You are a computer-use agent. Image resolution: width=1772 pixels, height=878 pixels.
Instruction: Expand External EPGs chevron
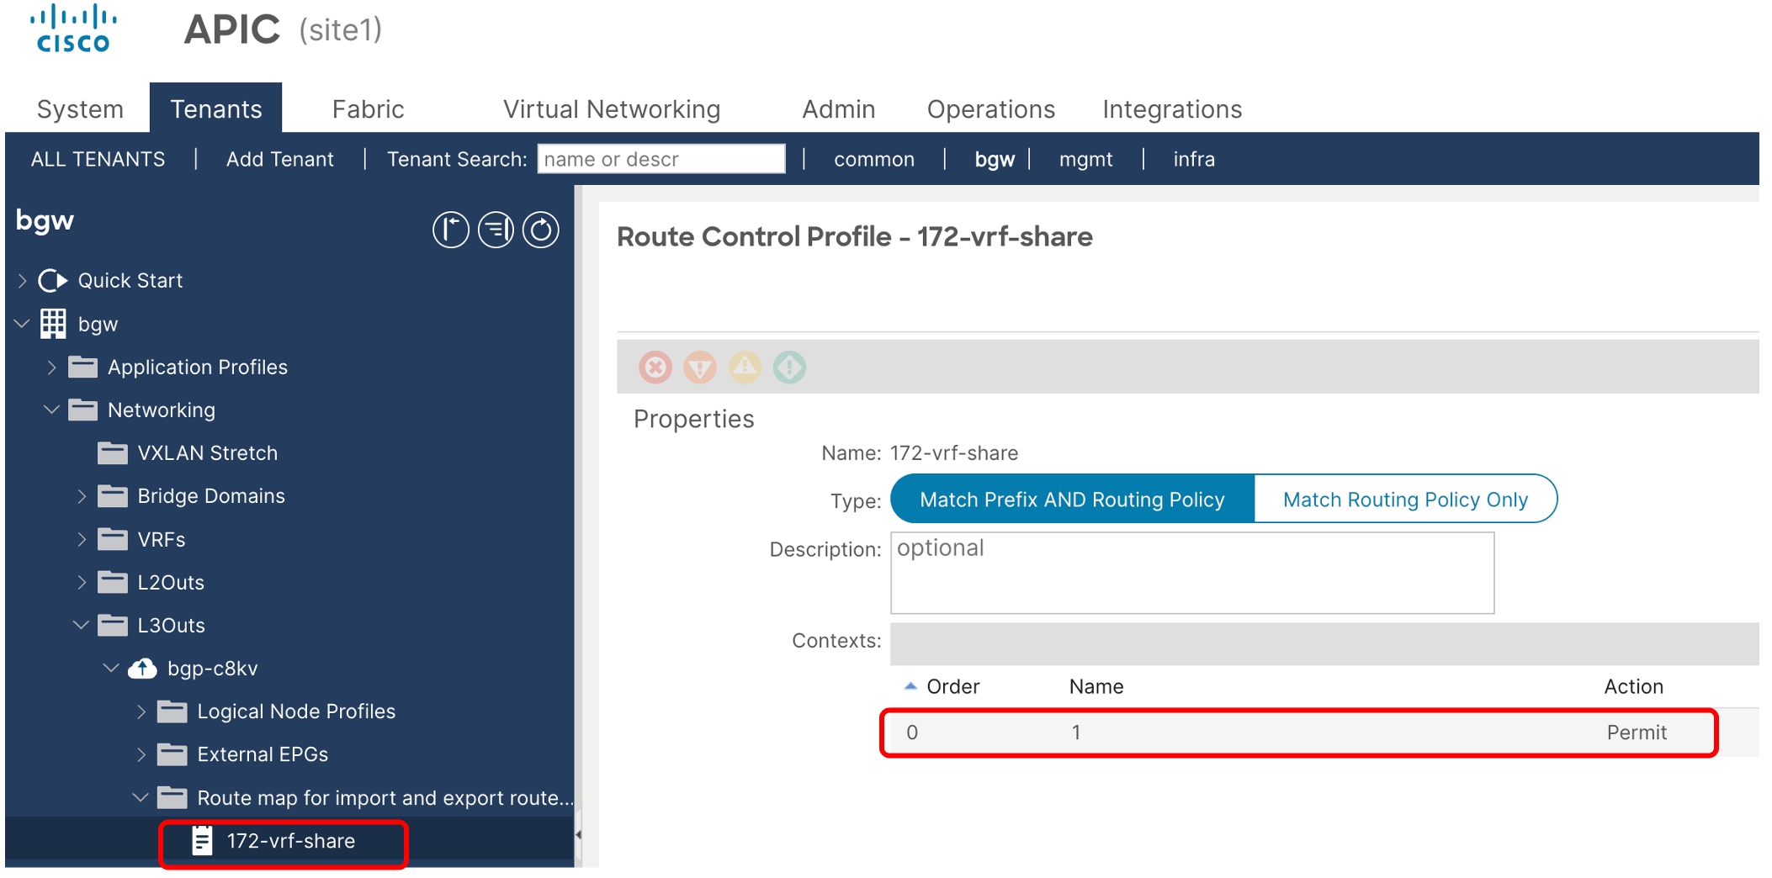[x=141, y=755]
